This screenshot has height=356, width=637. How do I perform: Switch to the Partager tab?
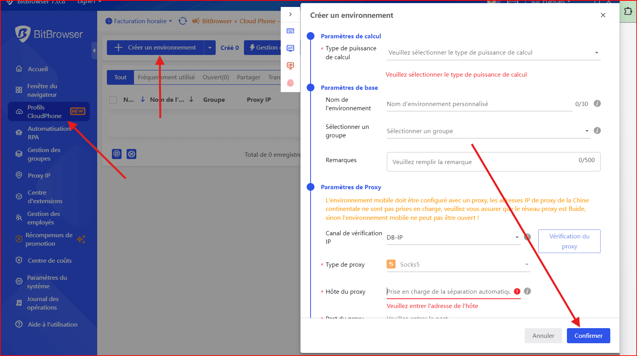point(249,77)
